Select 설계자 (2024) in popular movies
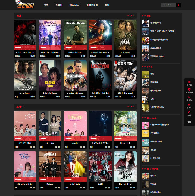Image resolution: width=195 pixels, height=196 pixels. (x=156, y=23)
